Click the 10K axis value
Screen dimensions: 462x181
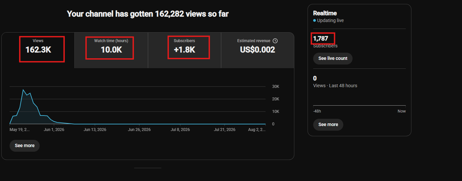tap(275, 112)
